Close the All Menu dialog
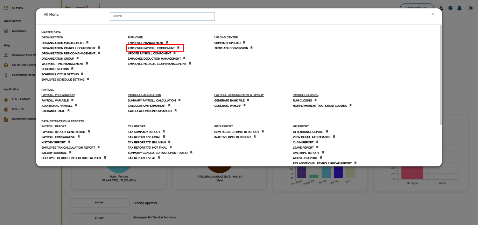This screenshot has width=478, height=225. point(433,14)
